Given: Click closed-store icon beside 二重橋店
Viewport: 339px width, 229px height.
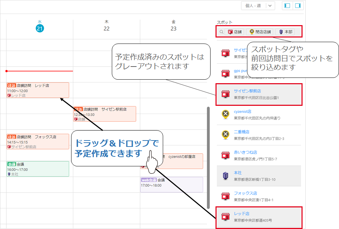Looking at the screenshot, I should point(225,135).
